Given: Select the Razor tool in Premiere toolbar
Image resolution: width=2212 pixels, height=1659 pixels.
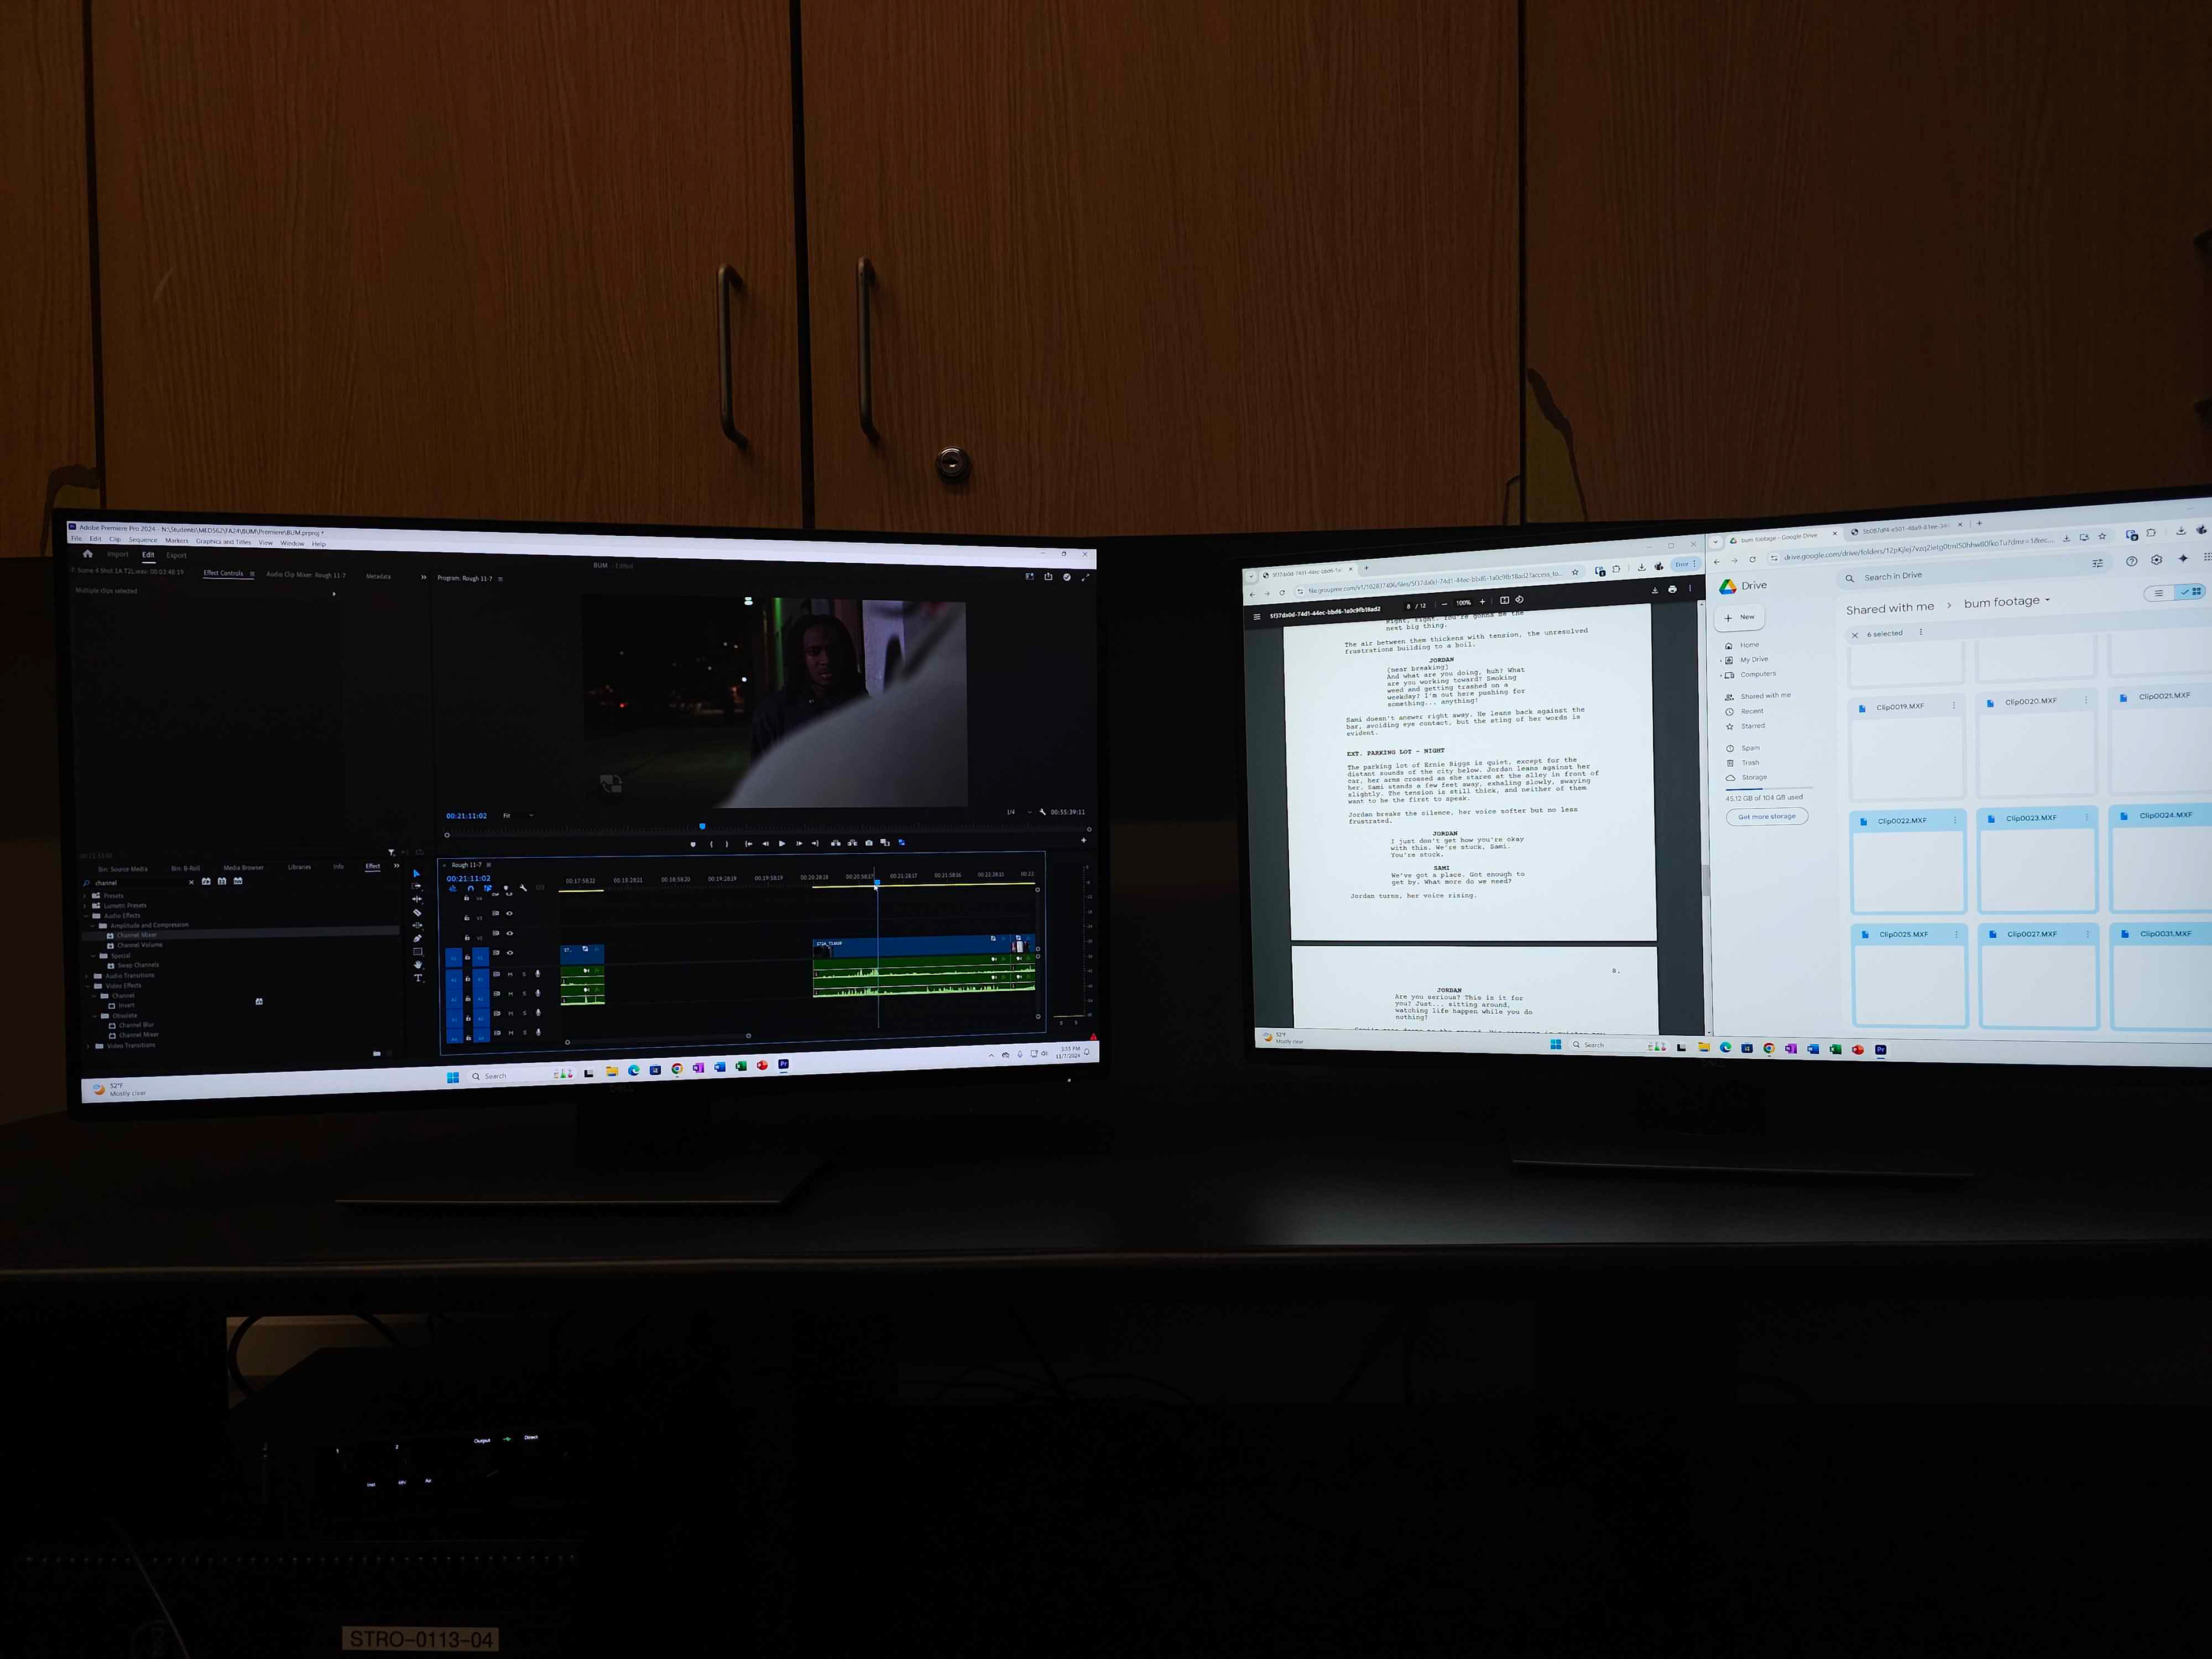Looking at the screenshot, I should click(417, 913).
